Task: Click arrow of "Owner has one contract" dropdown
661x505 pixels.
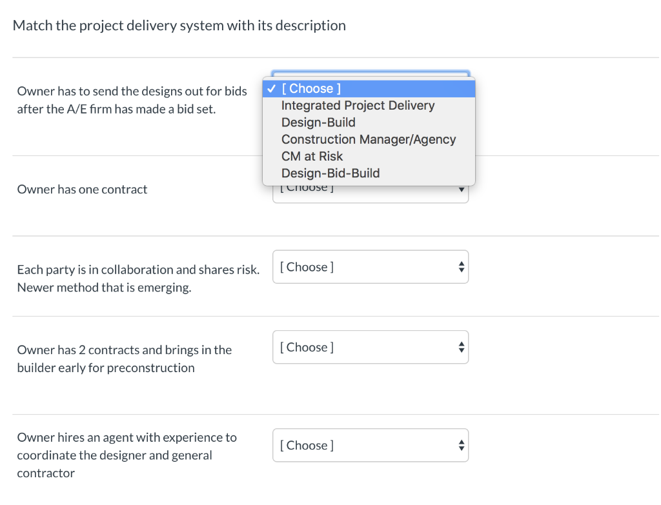Action: [x=461, y=190]
